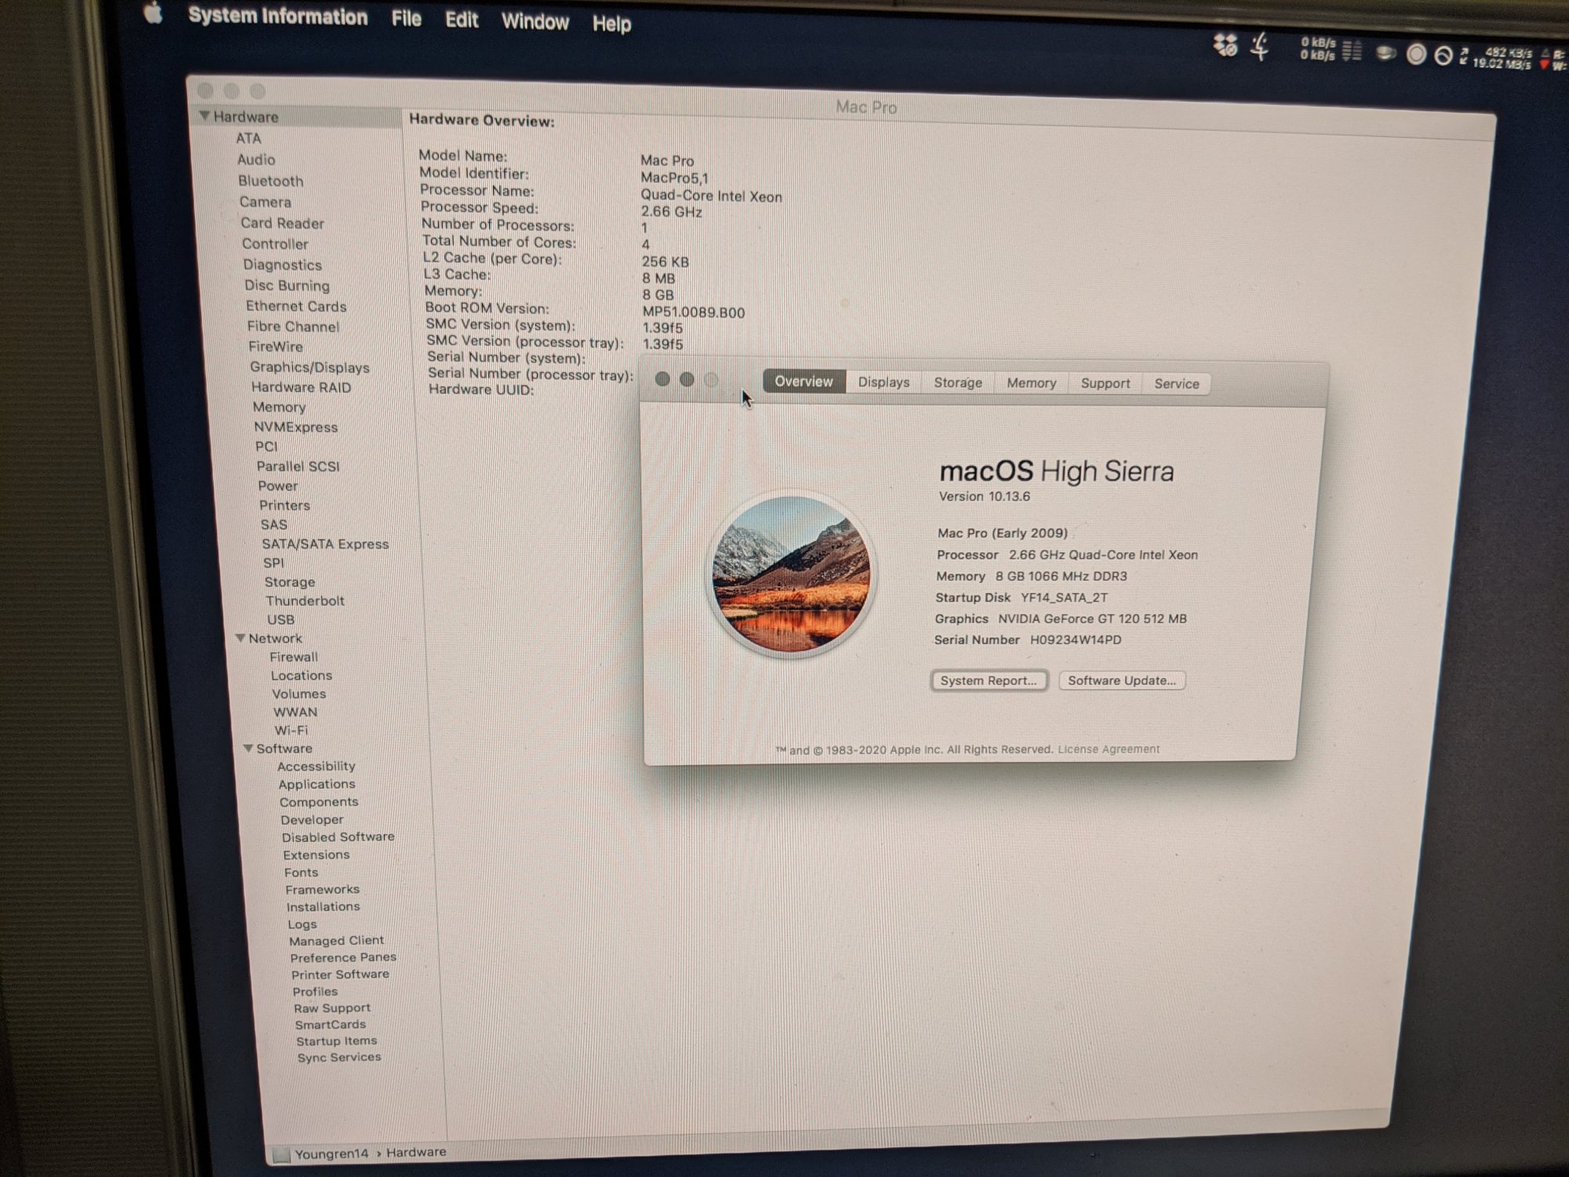Collapse the Hardware section in sidebar
The height and width of the screenshot is (1177, 1569).
pyautogui.click(x=204, y=115)
